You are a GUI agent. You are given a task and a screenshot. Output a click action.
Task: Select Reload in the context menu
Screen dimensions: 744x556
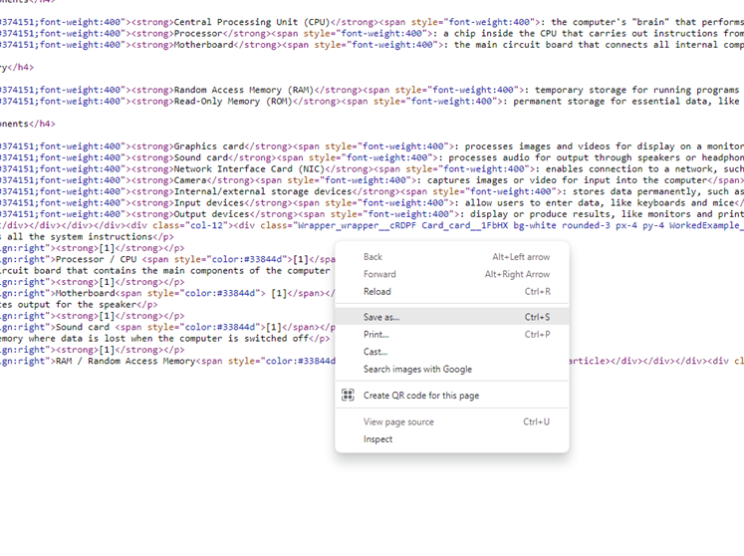click(x=377, y=292)
